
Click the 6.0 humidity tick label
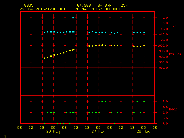164,101
